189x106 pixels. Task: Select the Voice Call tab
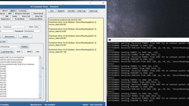pos(26,16)
